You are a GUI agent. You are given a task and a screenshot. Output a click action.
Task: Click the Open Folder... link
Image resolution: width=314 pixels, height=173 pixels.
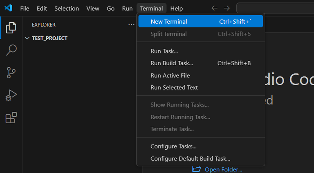point(223,169)
